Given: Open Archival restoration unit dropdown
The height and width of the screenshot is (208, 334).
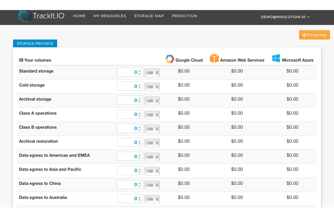Looking at the screenshot, I should coord(152,143).
